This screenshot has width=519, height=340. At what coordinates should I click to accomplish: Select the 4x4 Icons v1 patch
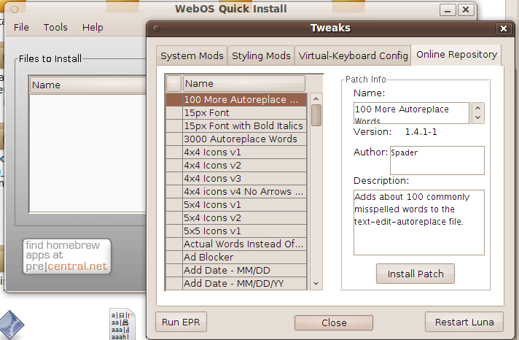pos(245,152)
